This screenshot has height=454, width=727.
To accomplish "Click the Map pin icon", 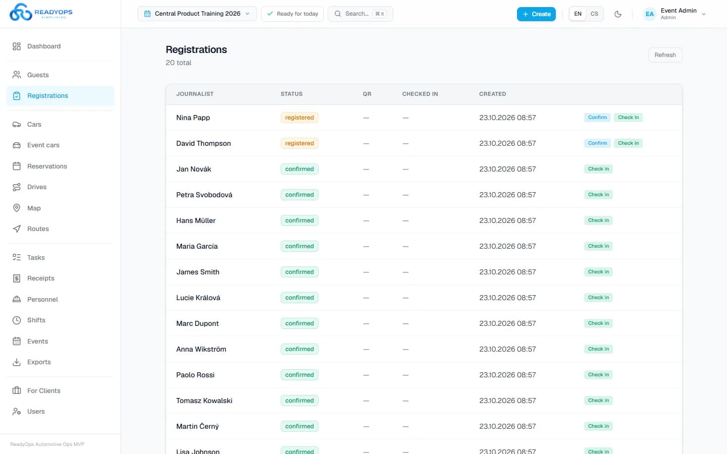I will click(x=17, y=208).
